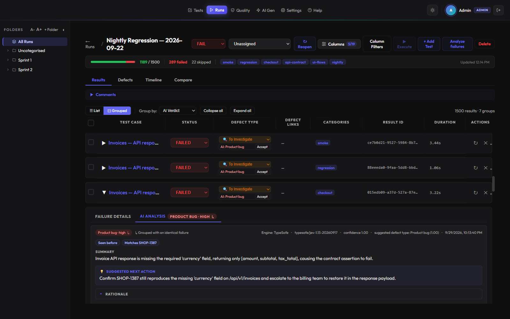
Task: Open the Columns 5/19 picker
Action: (339, 44)
